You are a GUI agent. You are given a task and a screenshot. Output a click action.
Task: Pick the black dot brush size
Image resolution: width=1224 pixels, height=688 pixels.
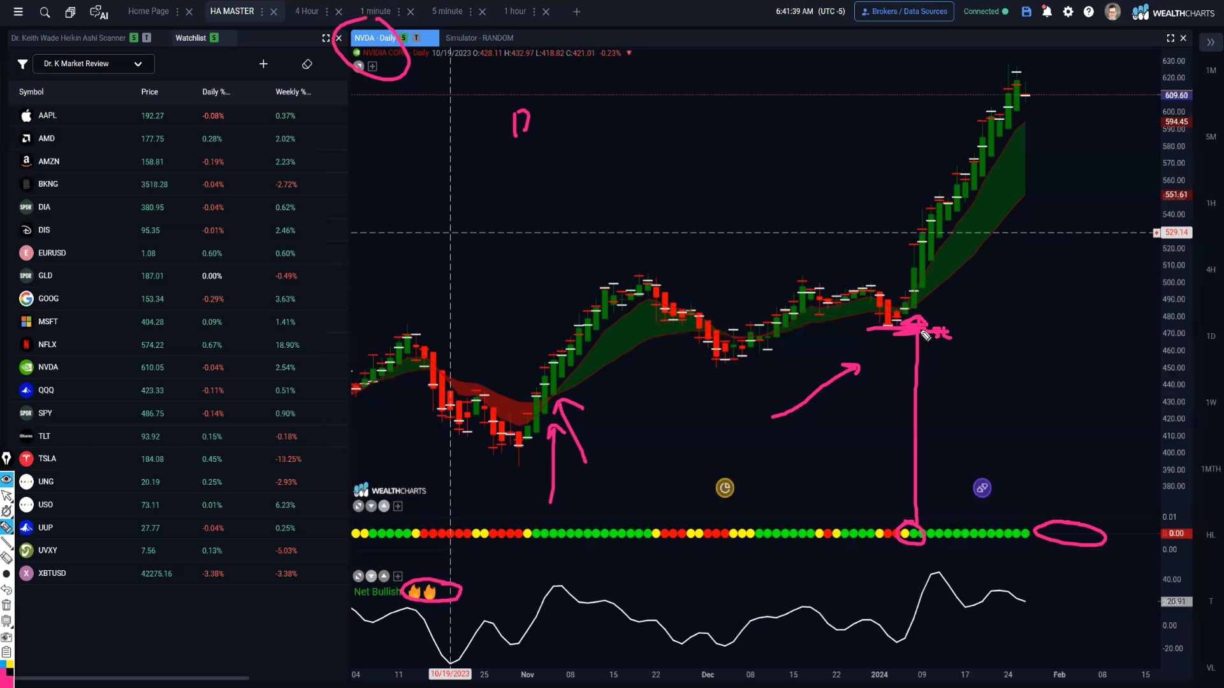6,574
